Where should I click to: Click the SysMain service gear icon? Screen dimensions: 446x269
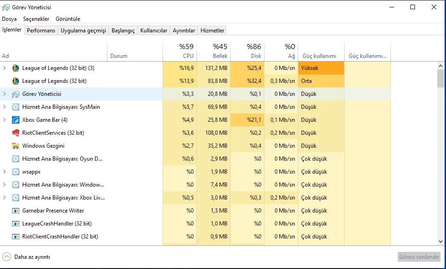15,107
